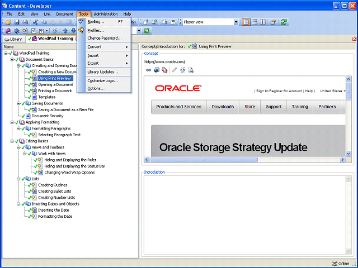This screenshot has width=358, height=268.
Task: Click the Concept horizontal scrollbar thumb
Action: (x=204, y=160)
